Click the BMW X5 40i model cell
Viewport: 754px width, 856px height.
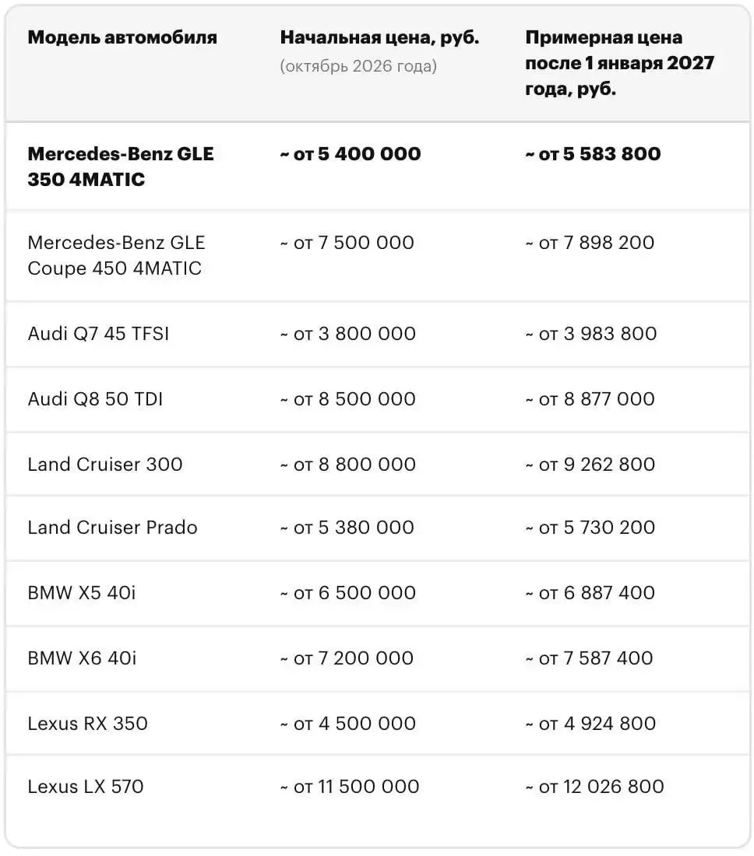(x=82, y=593)
